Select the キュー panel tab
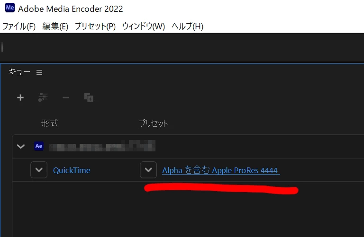Image resolution: width=364 pixels, height=237 pixels. [19, 72]
